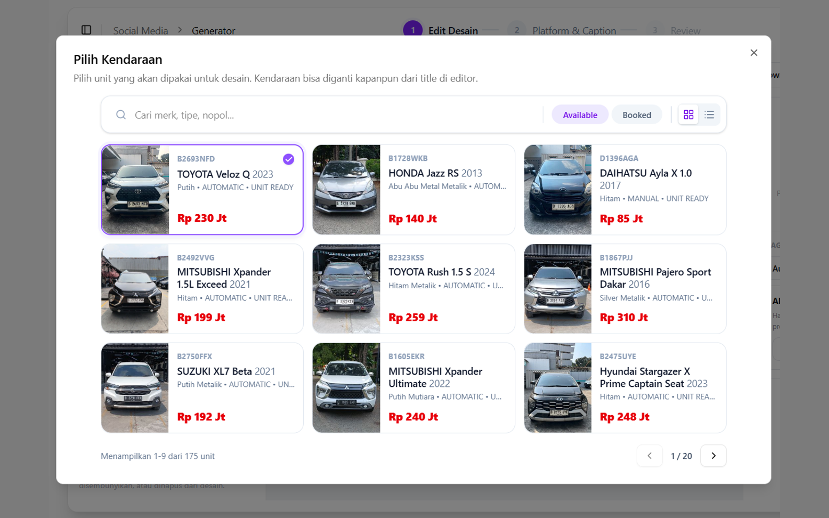Click plate number D1396AGA
829x518 pixels.
[x=619, y=158]
